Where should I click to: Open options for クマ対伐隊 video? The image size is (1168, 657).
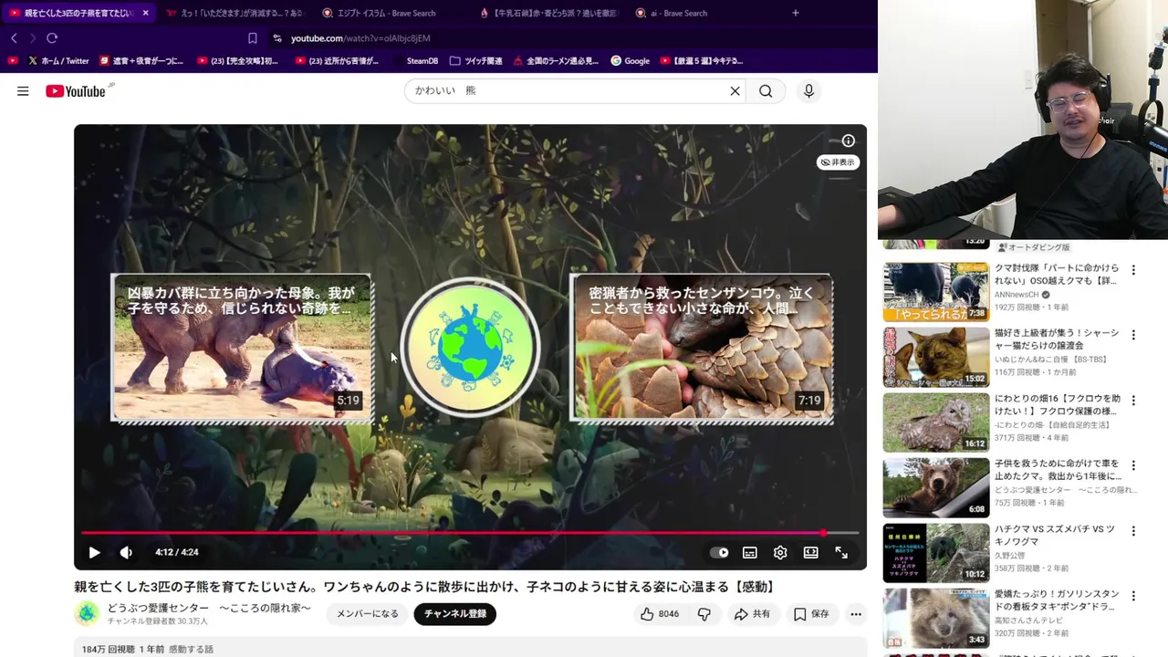pyautogui.click(x=1133, y=270)
